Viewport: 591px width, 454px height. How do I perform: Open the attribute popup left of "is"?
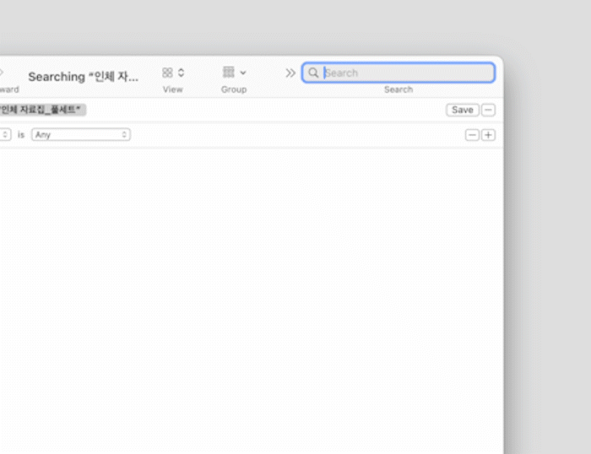coord(5,135)
